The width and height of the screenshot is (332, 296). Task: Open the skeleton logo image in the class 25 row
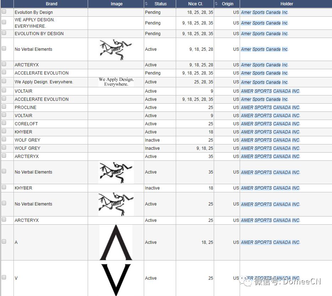[x=116, y=204]
